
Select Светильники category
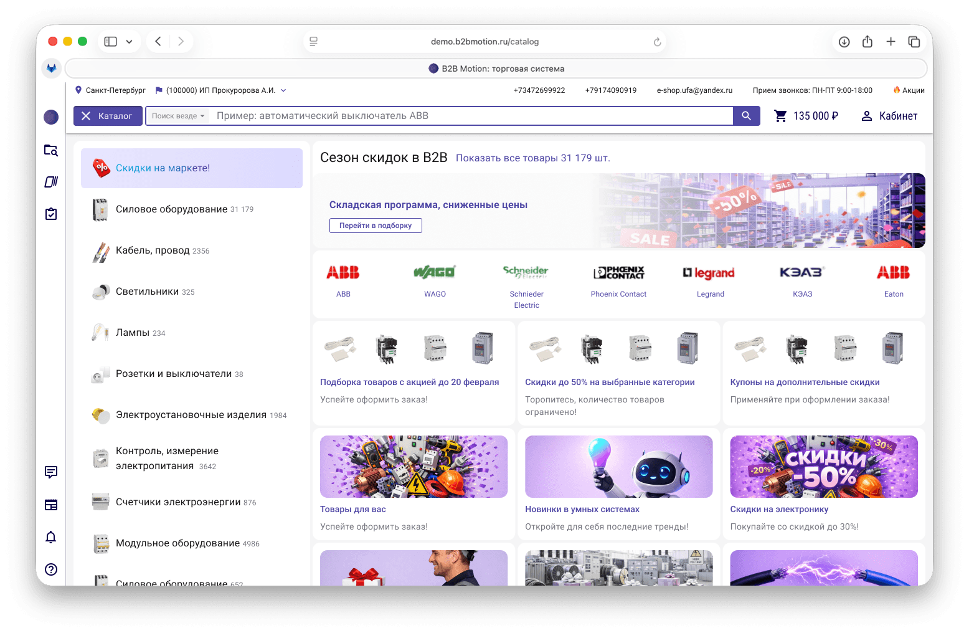[x=192, y=292]
